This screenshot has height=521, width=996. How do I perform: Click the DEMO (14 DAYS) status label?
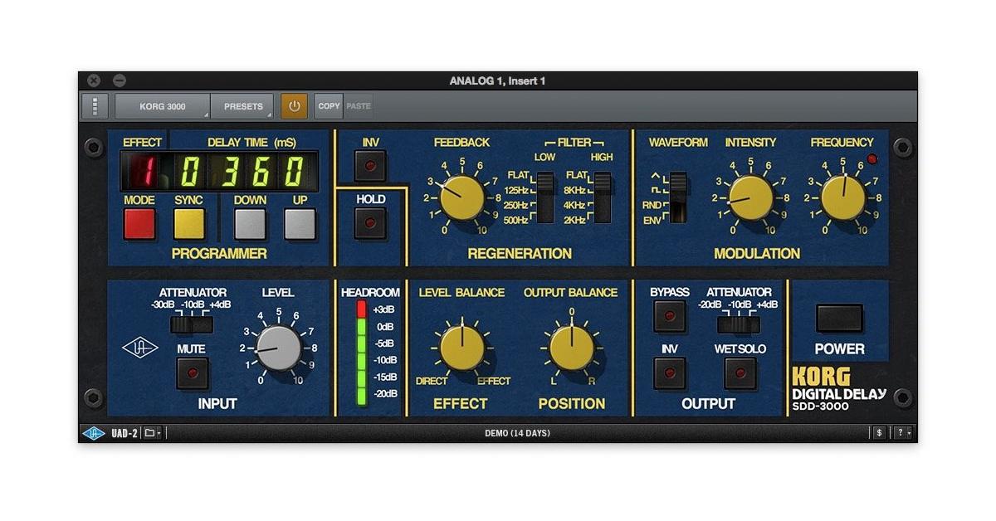pos(519,432)
